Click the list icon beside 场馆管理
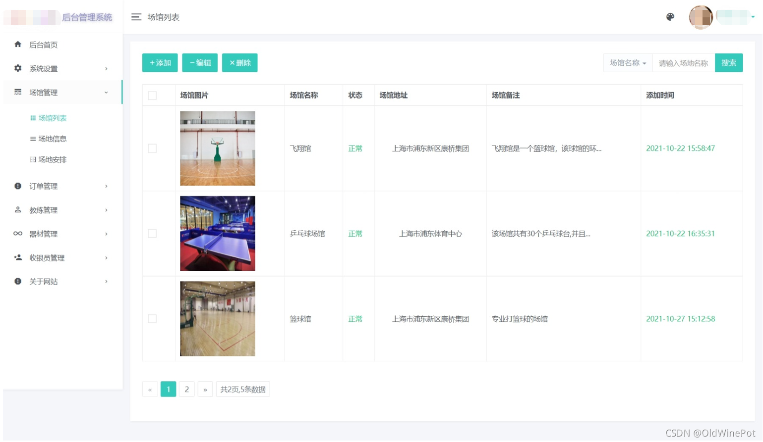The height and width of the screenshot is (442, 763). coord(18,92)
